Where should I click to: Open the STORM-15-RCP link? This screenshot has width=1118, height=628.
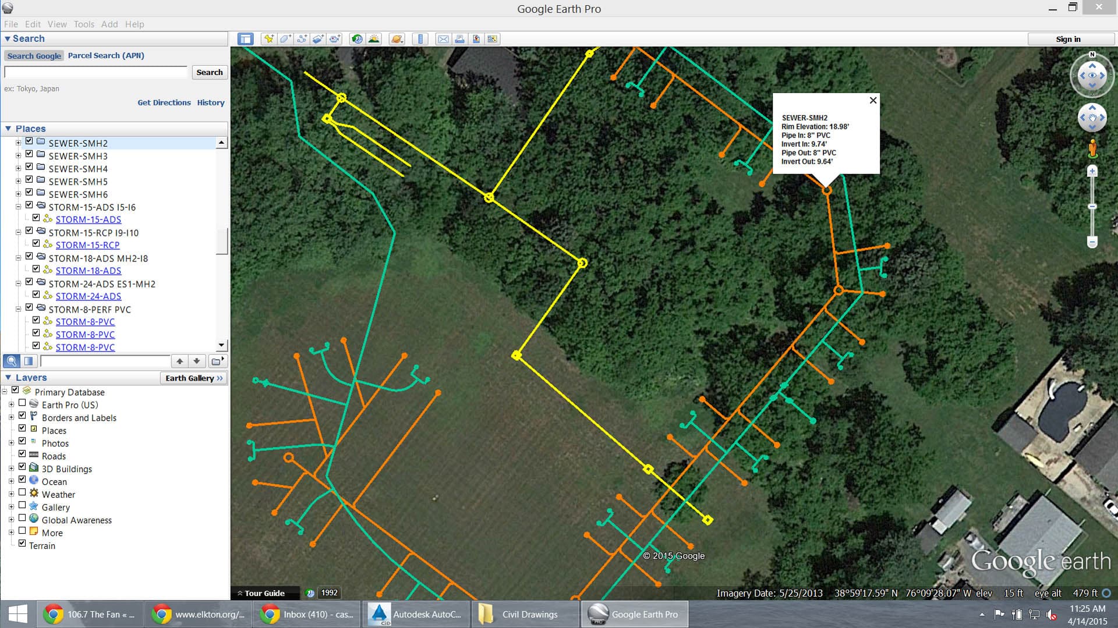point(87,244)
